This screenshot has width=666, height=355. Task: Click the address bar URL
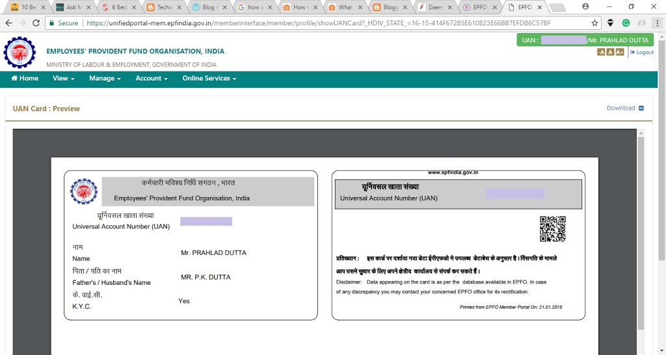click(319, 23)
